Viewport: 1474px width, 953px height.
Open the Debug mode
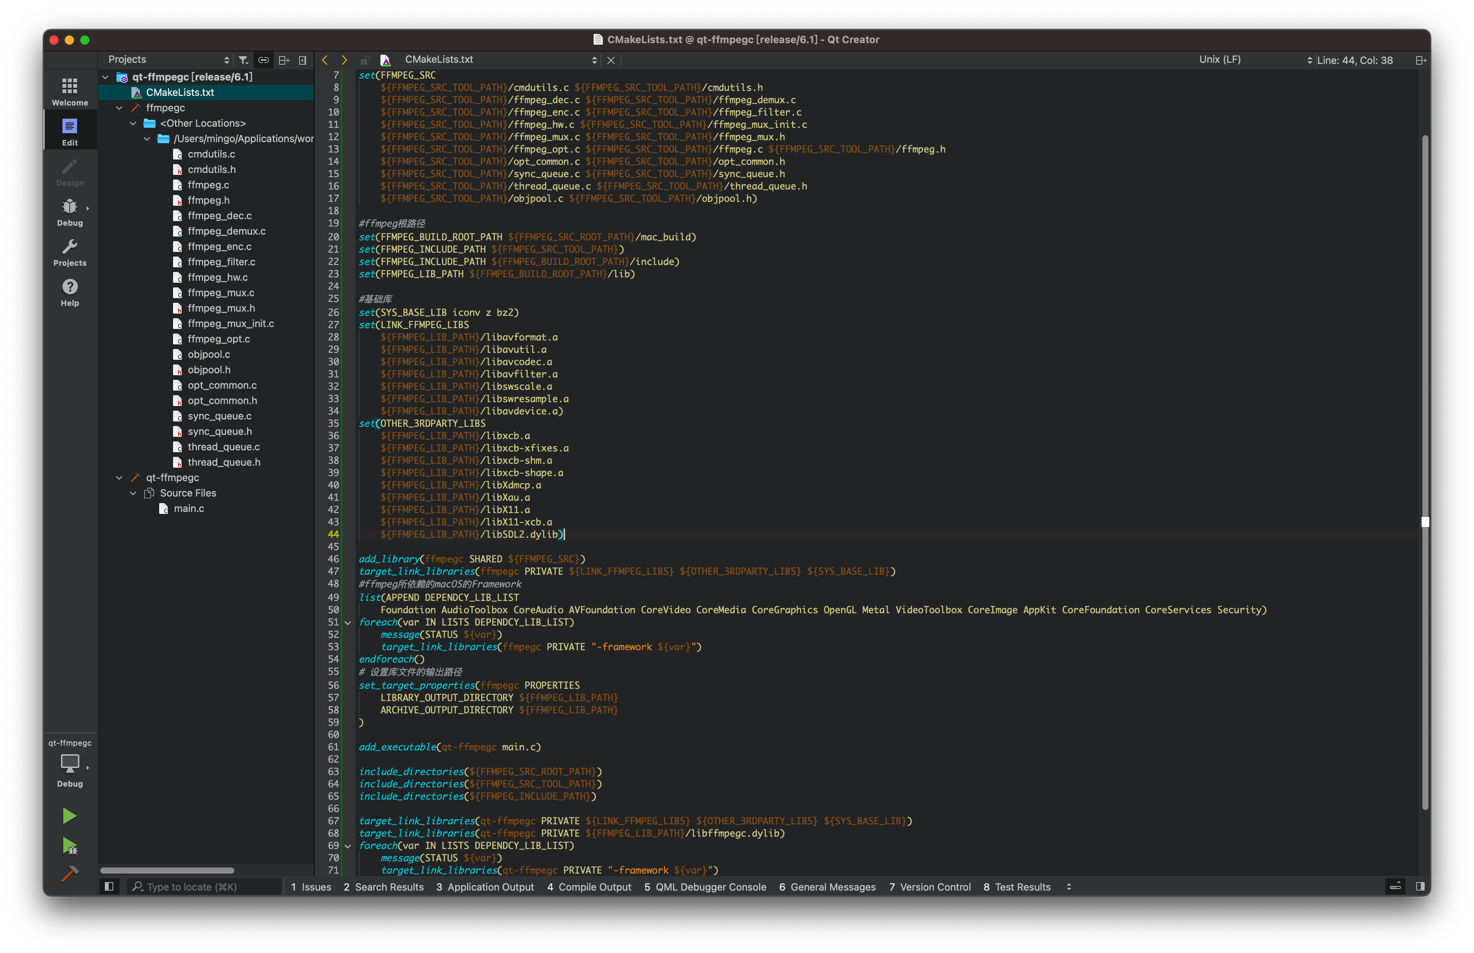69,210
